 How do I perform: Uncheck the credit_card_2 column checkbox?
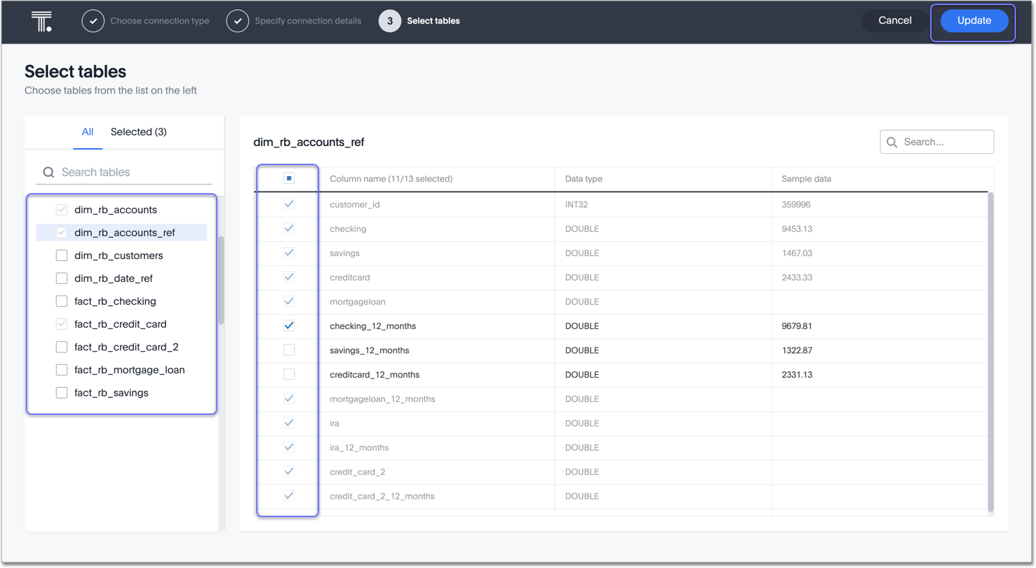[x=288, y=471]
